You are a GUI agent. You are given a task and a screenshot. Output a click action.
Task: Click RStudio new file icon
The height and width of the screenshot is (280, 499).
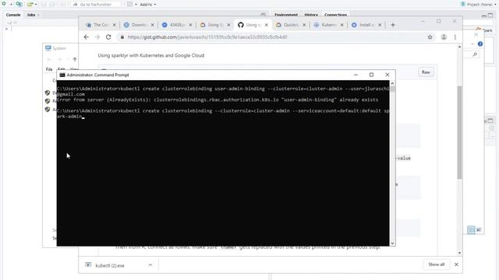pos(4,4)
